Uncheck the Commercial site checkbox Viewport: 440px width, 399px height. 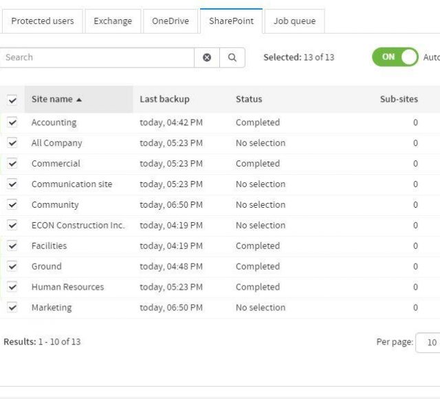tap(12, 164)
